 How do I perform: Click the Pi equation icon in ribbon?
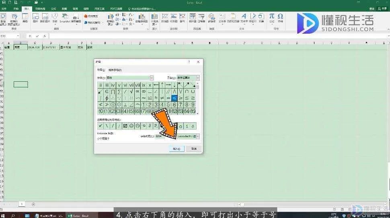pos(272,16)
